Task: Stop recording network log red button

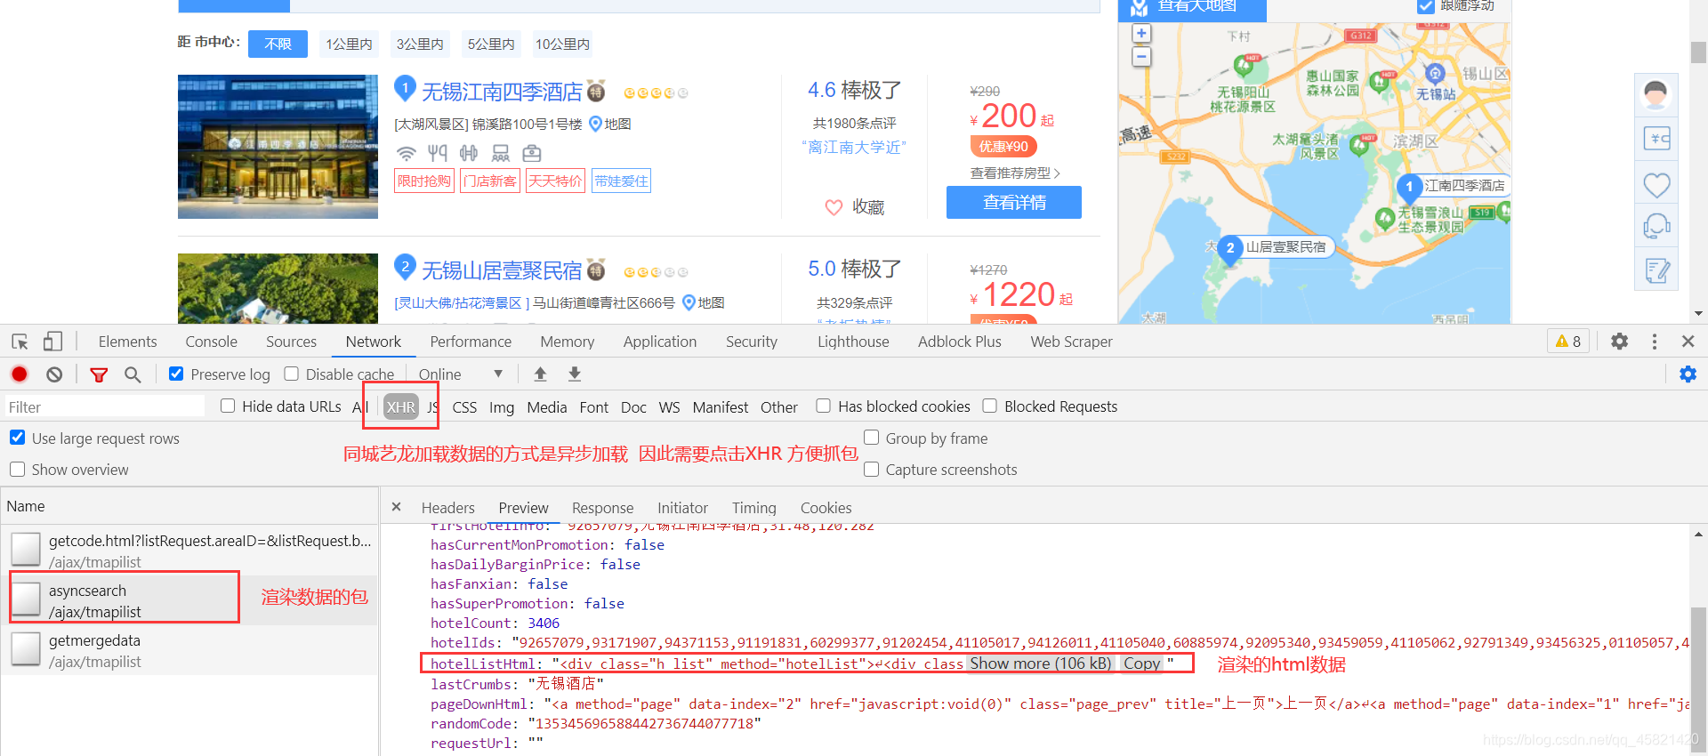Action: point(20,374)
